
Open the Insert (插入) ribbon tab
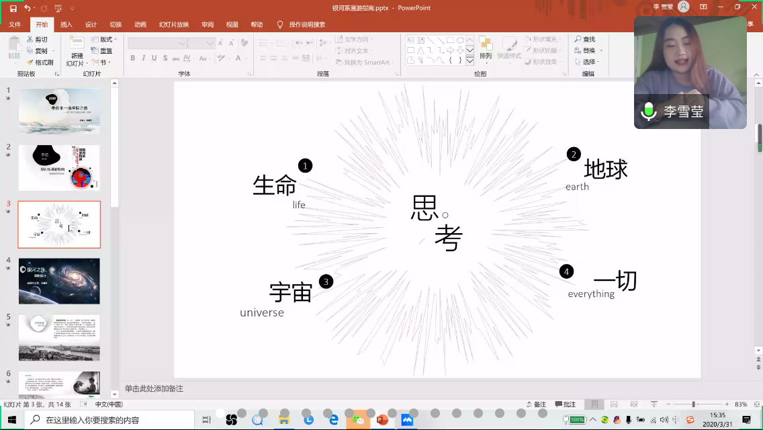pyautogui.click(x=66, y=25)
